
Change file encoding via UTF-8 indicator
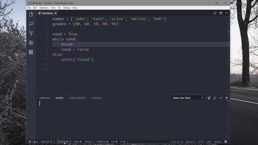201,142
